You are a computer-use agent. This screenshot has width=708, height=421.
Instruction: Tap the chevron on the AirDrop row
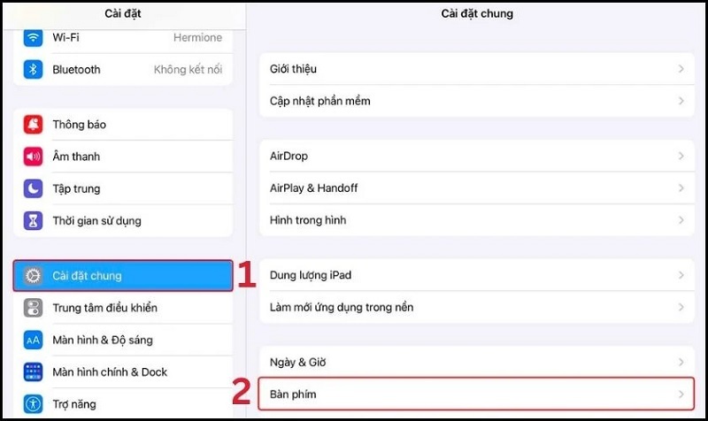(x=681, y=157)
